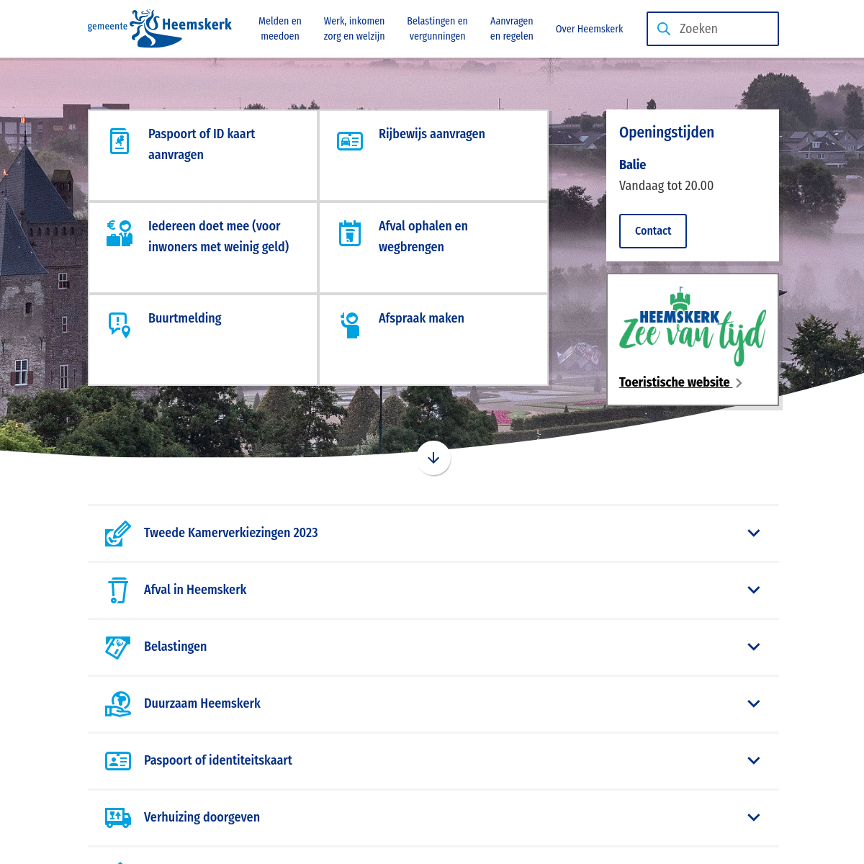Click the Contact button
Viewport: 864px width, 864px height.
[x=653, y=231]
